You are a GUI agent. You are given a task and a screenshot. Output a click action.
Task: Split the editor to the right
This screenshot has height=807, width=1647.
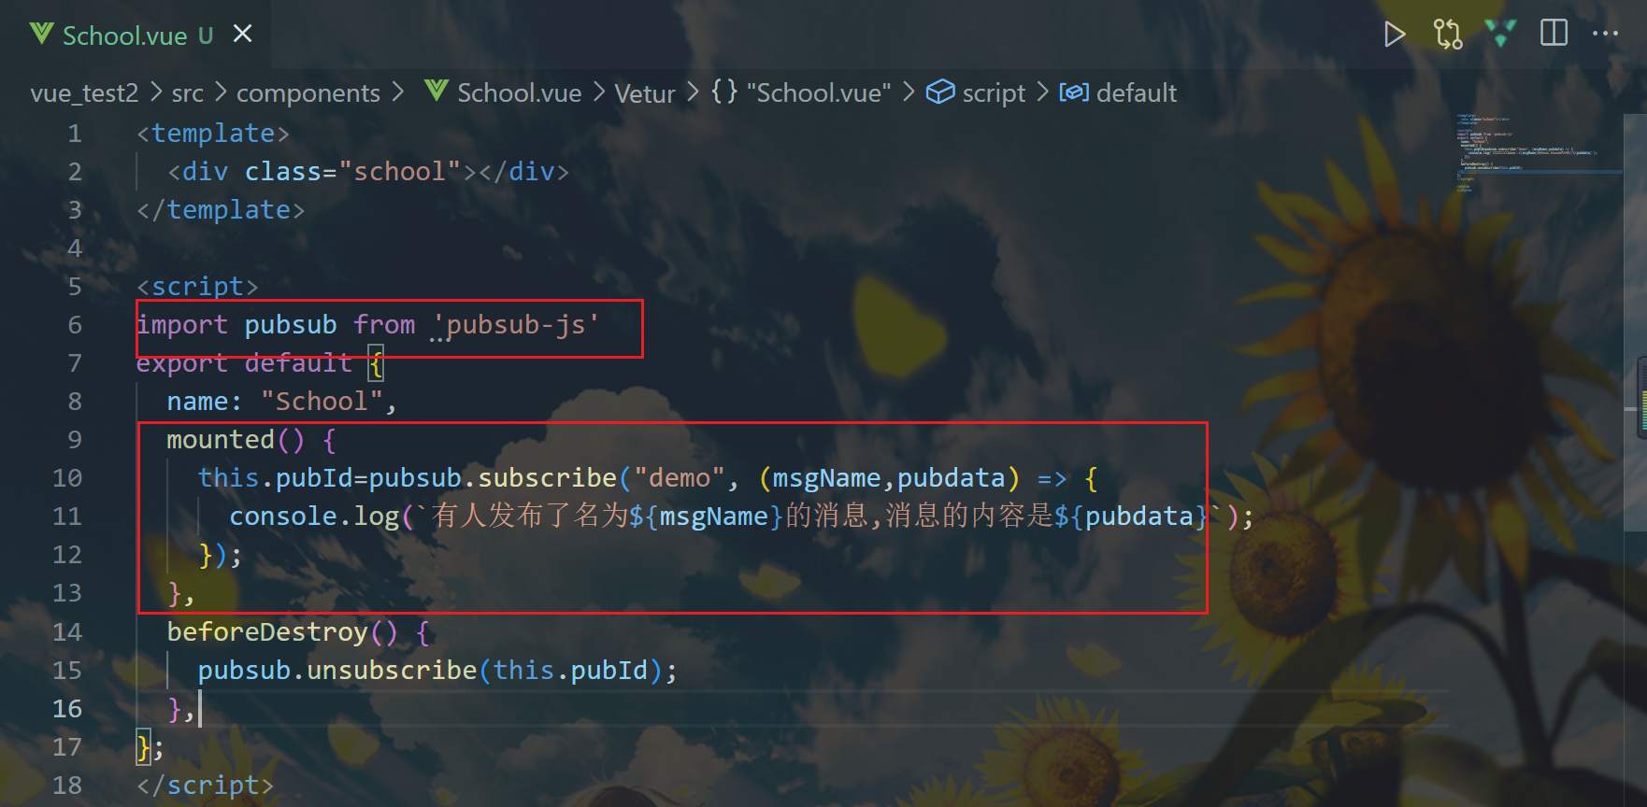click(x=1554, y=34)
